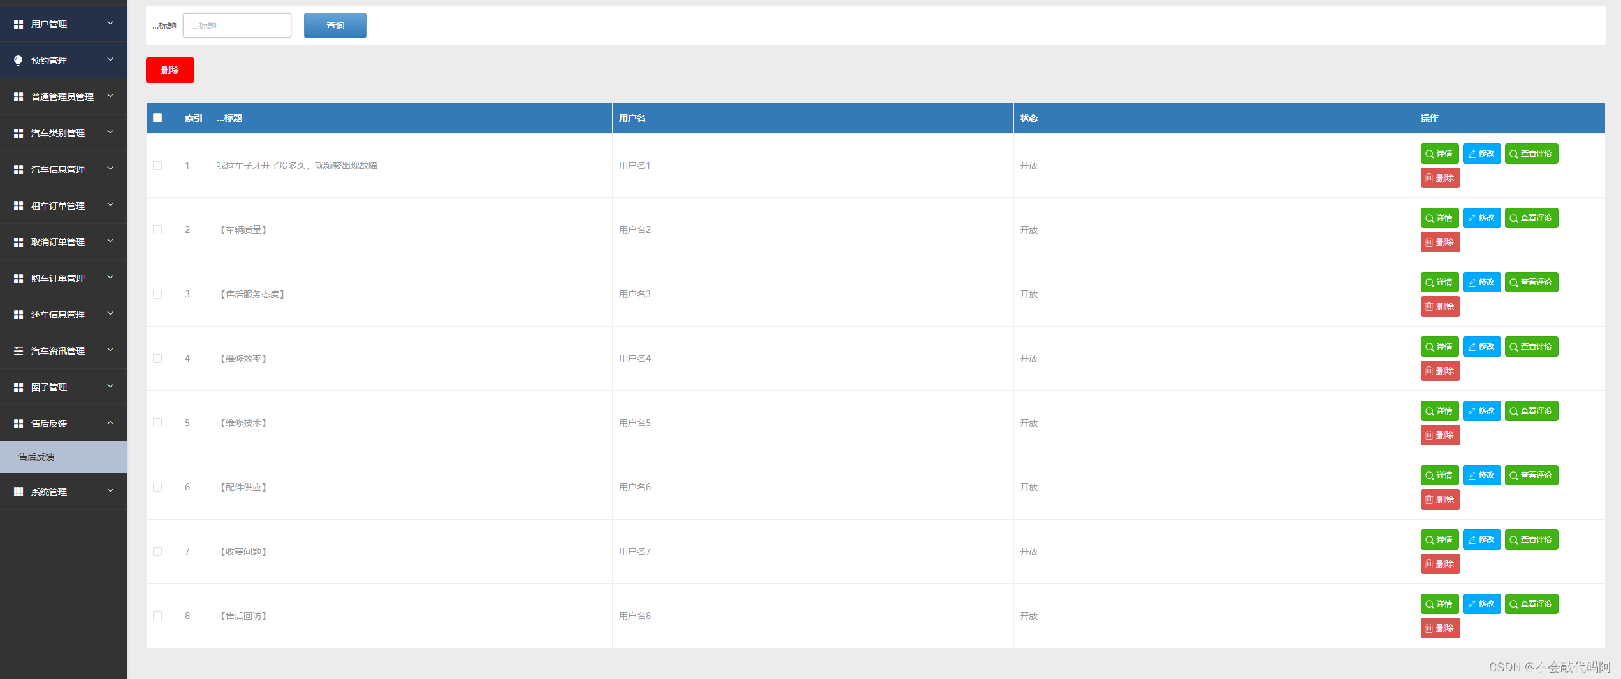Open 圈子管理 menu item
The width and height of the screenshot is (1621, 679).
point(63,387)
